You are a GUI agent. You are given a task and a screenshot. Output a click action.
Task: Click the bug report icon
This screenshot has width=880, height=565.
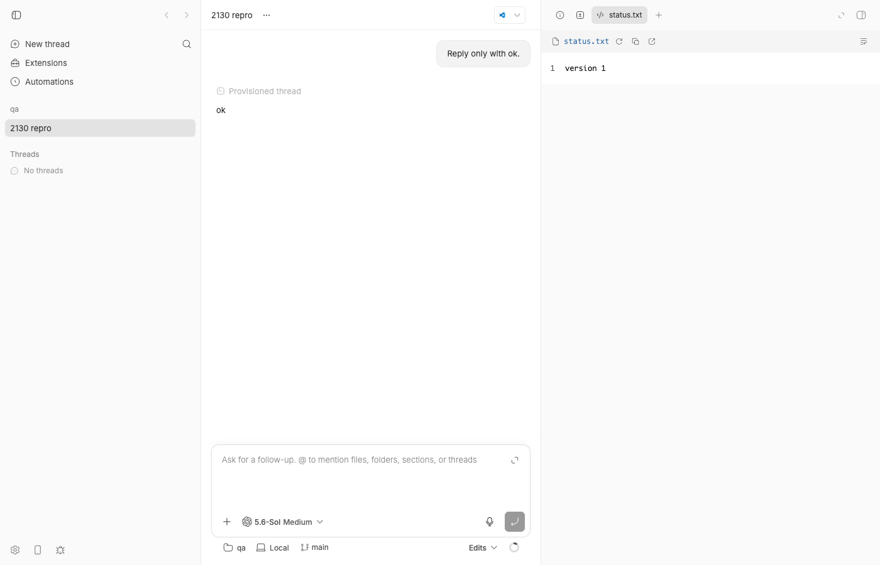[x=60, y=550]
